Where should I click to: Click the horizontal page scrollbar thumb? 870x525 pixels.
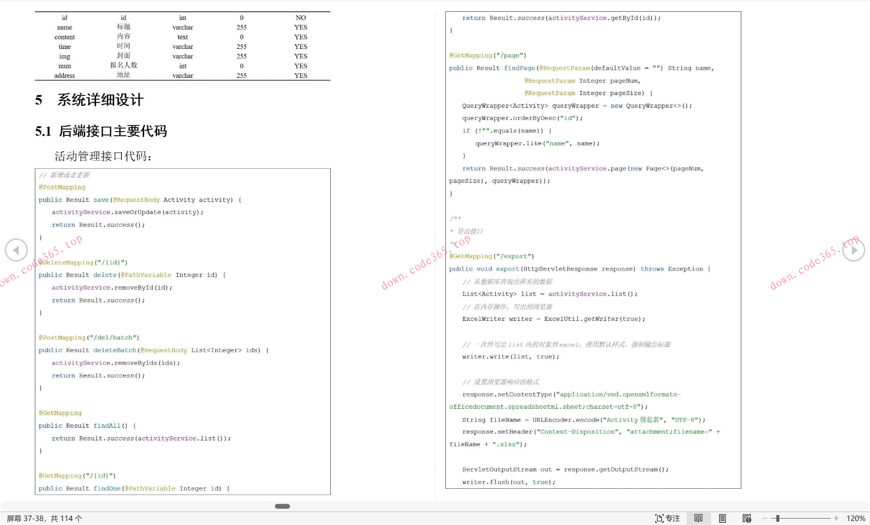coord(282,506)
